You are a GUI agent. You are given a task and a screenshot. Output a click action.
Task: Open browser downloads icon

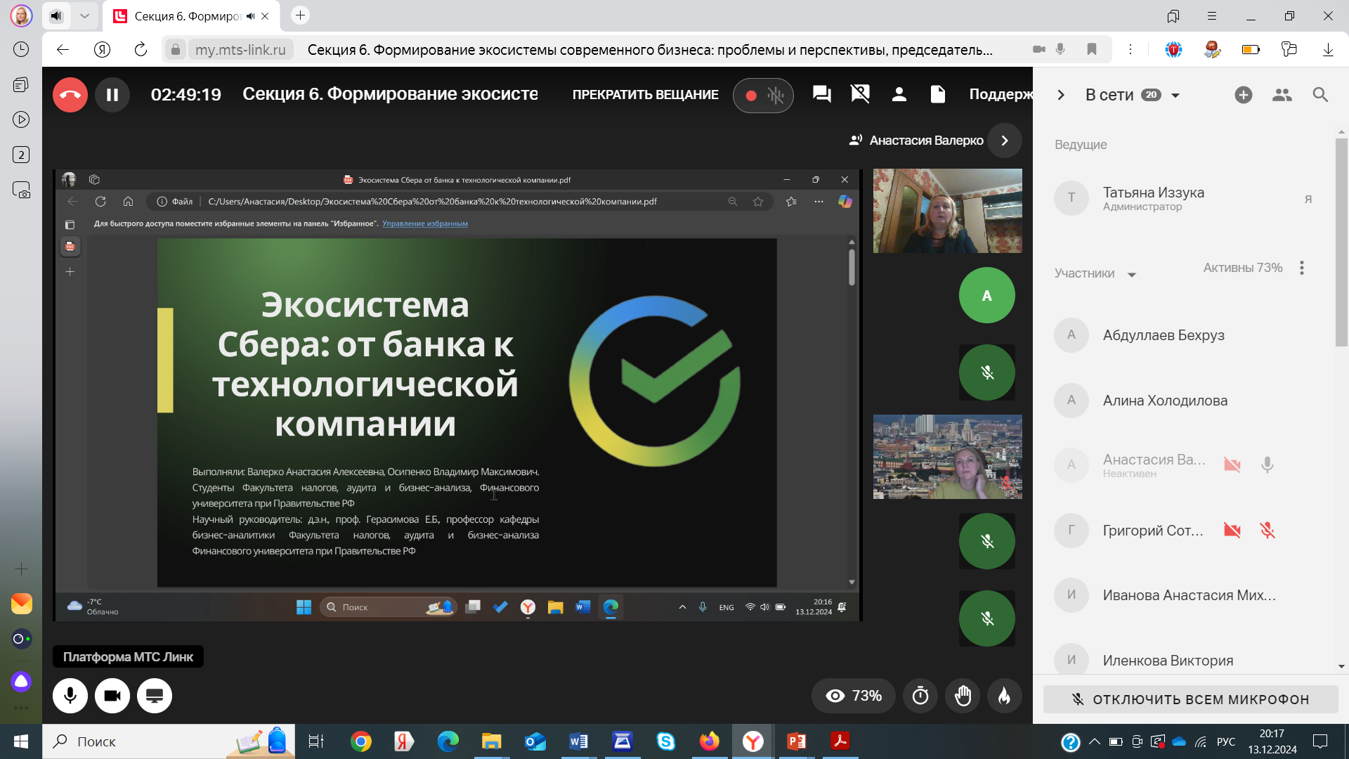point(1328,49)
